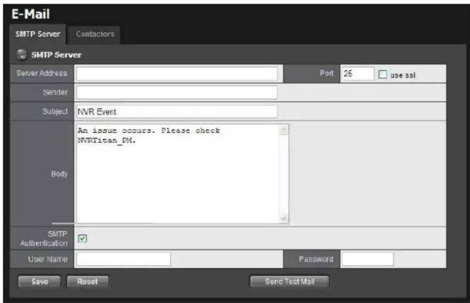Click the SMTP Authentication label
470x303 pixels.
coord(44,238)
